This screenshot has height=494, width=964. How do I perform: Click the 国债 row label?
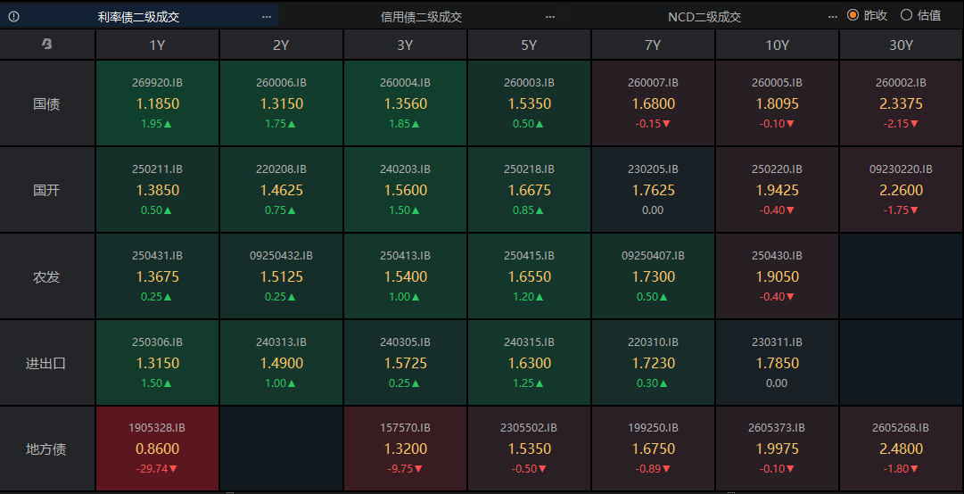click(46, 103)
